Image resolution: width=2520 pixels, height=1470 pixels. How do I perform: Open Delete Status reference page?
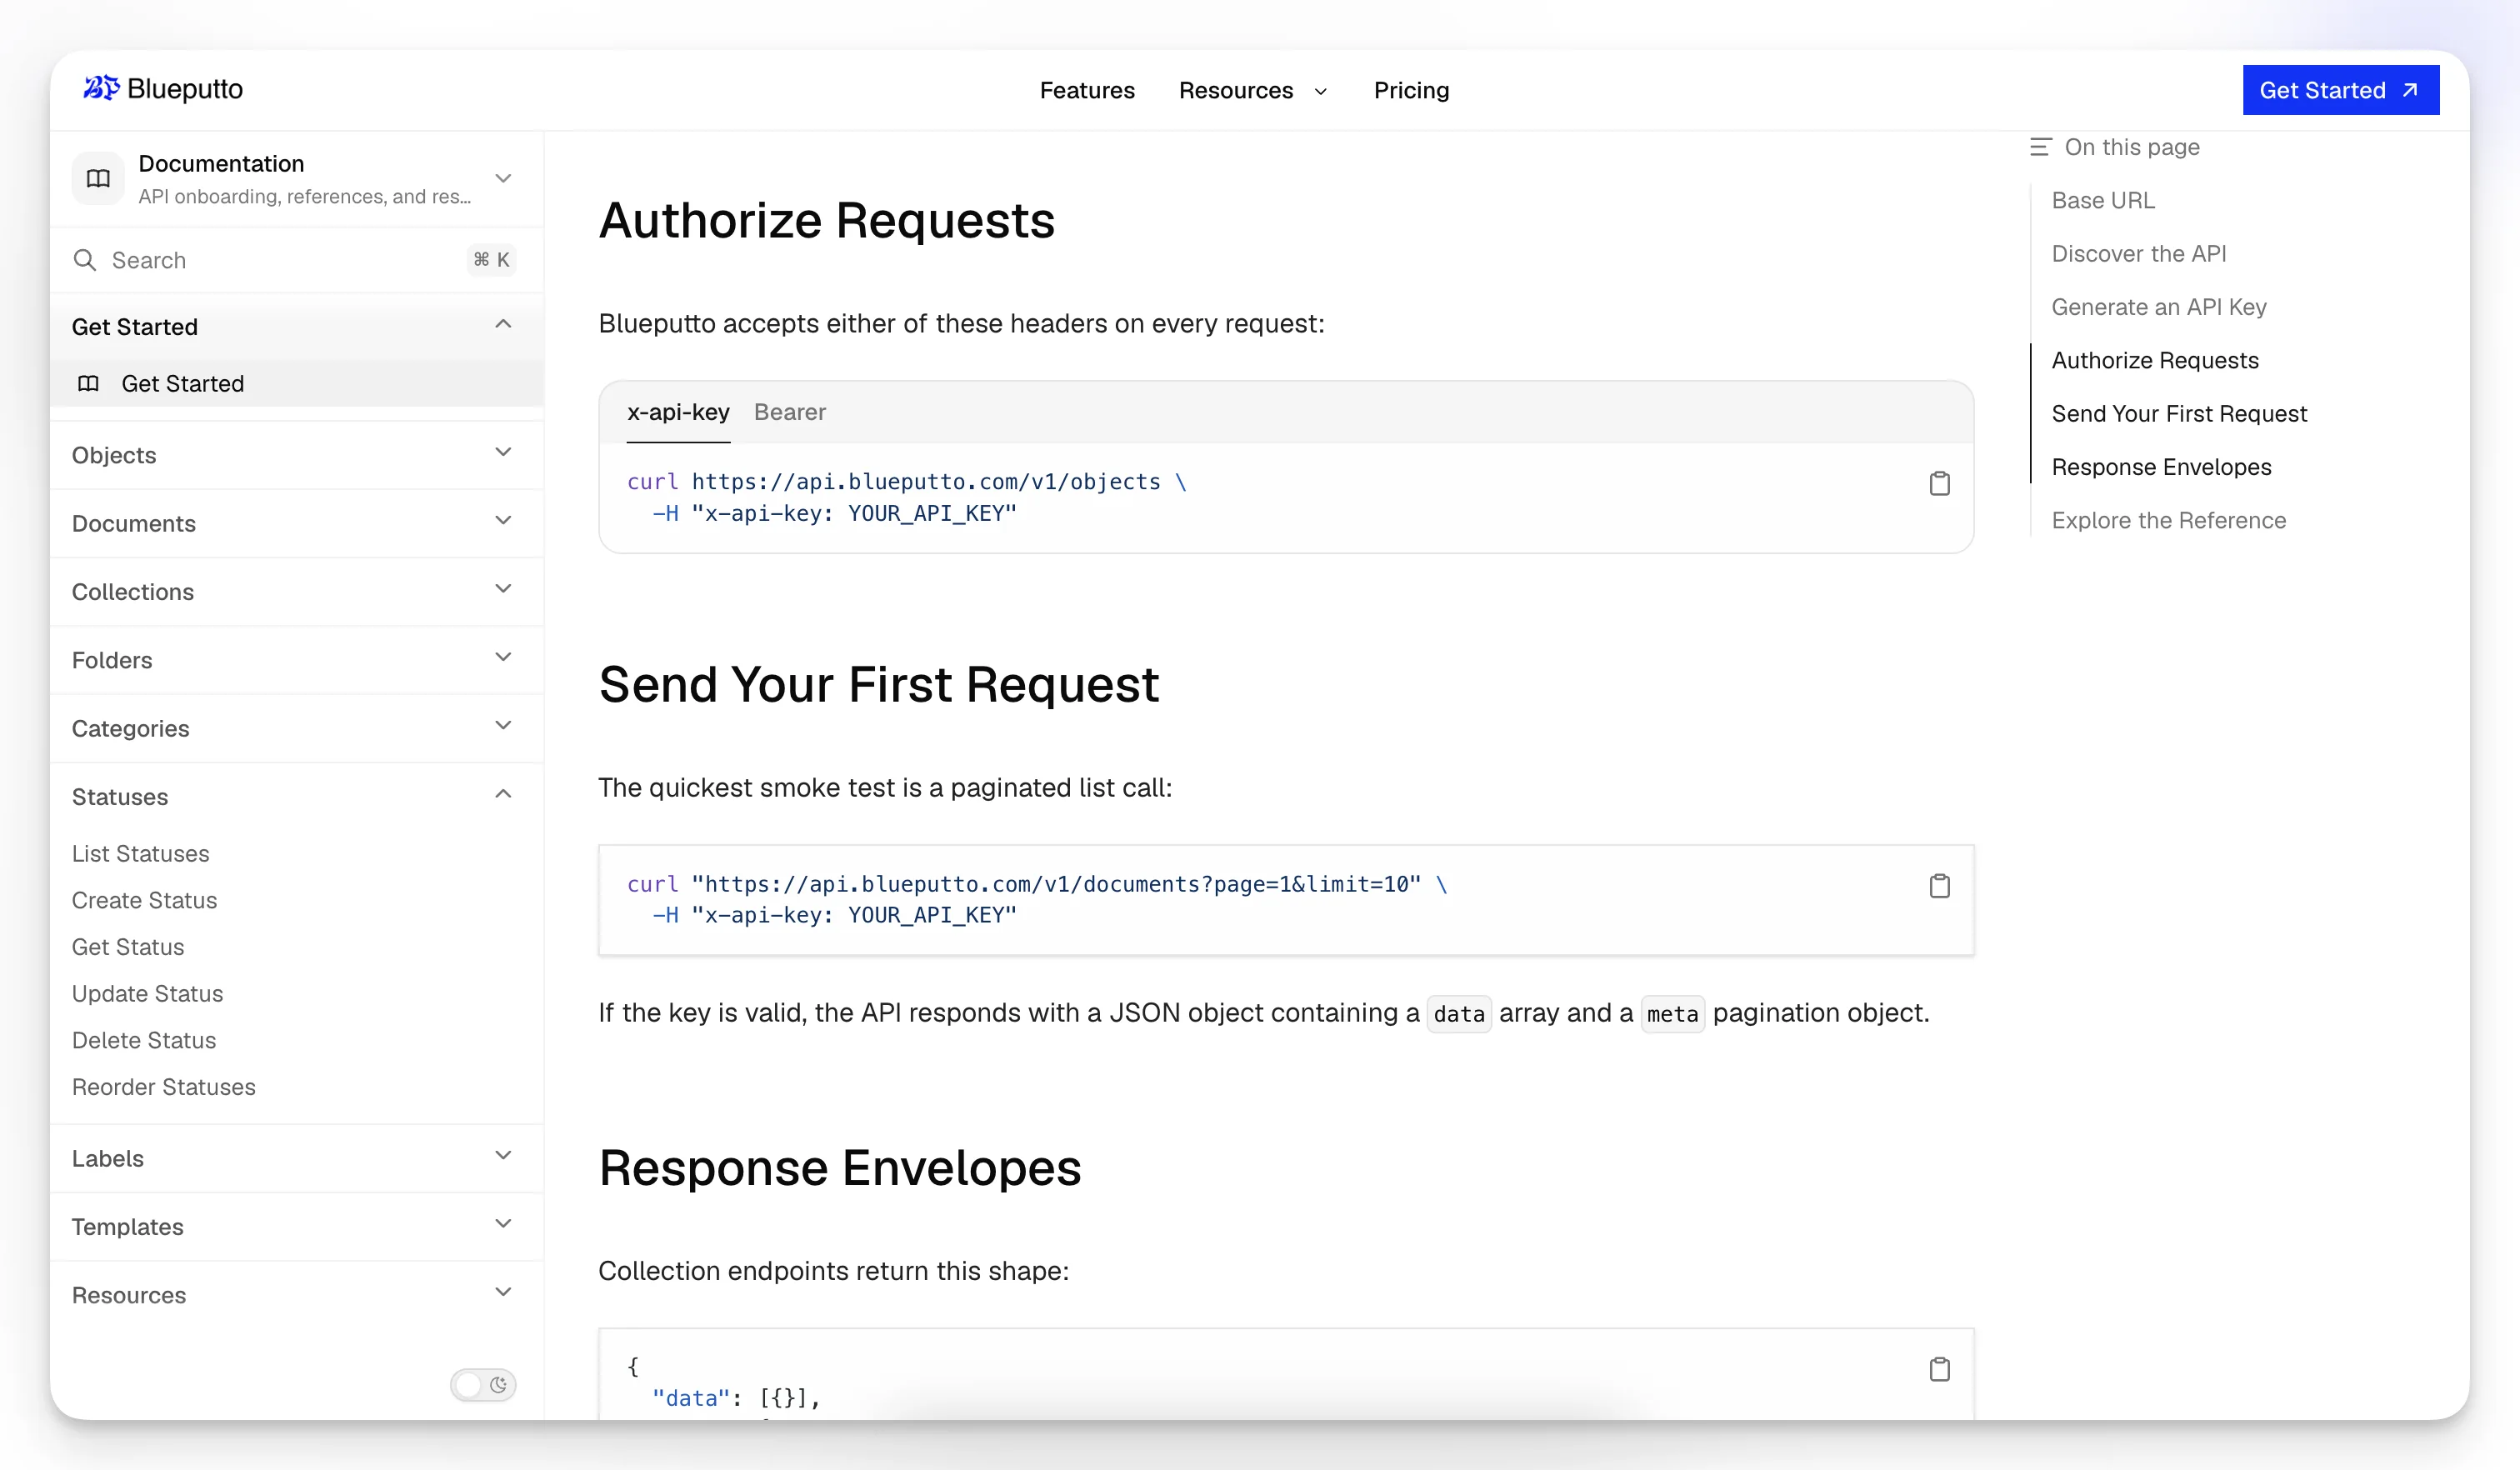point(144,1040)
